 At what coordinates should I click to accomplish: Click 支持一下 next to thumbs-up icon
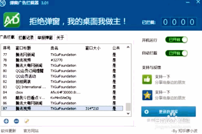[x=162, y=77]
